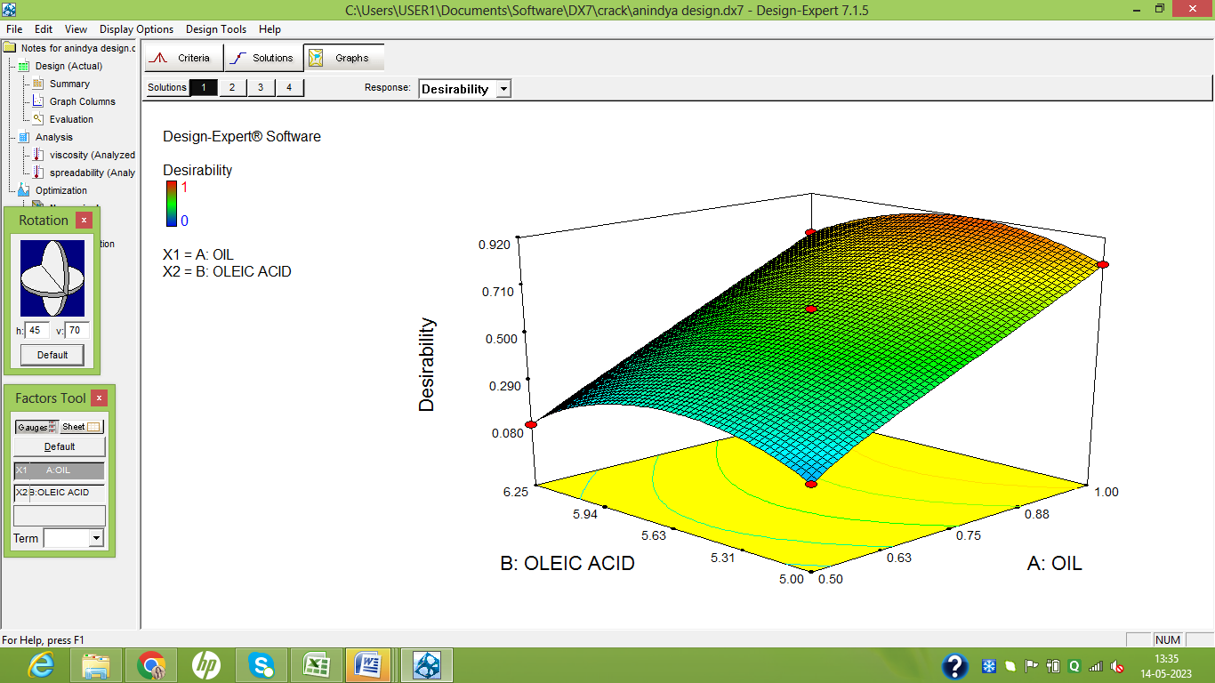Expand the Term dropdown
Screen dimensions: 1215x683
[96, 538]
